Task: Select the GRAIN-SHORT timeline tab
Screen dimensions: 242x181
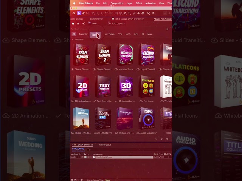Action: [x=84, y=145]
